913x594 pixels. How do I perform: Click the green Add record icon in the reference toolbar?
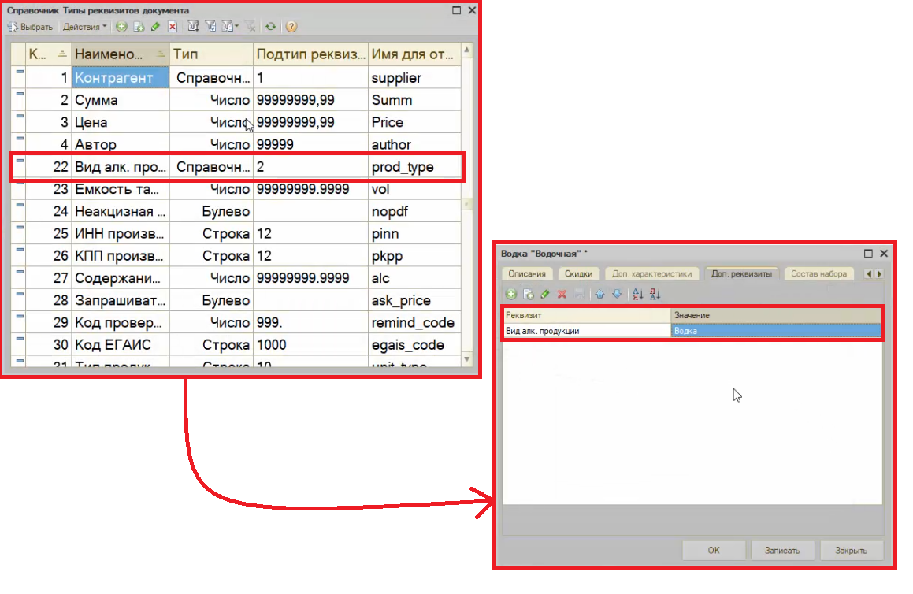pyautogui.click(x=121, y=27)
